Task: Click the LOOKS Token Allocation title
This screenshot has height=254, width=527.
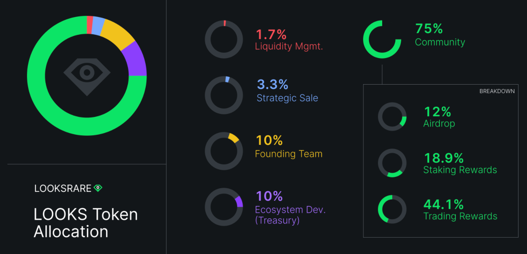Action: click(x=86, y=223)
